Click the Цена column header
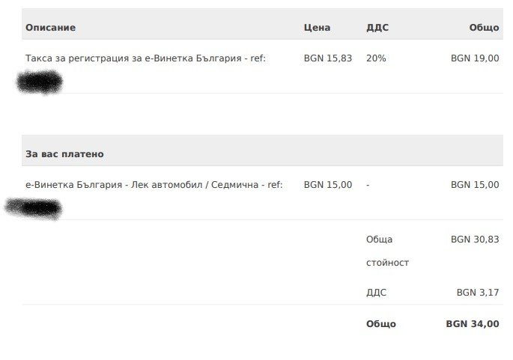 tap(317, 28)
